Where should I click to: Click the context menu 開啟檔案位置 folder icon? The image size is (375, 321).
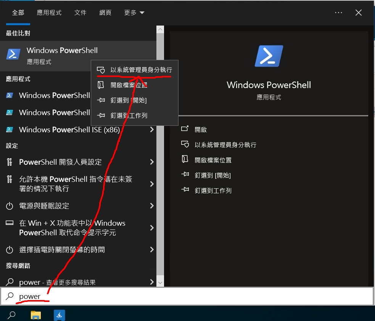[x=101, y=85]
